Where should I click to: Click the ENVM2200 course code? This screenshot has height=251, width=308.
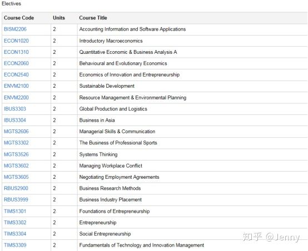pos(16,98)
